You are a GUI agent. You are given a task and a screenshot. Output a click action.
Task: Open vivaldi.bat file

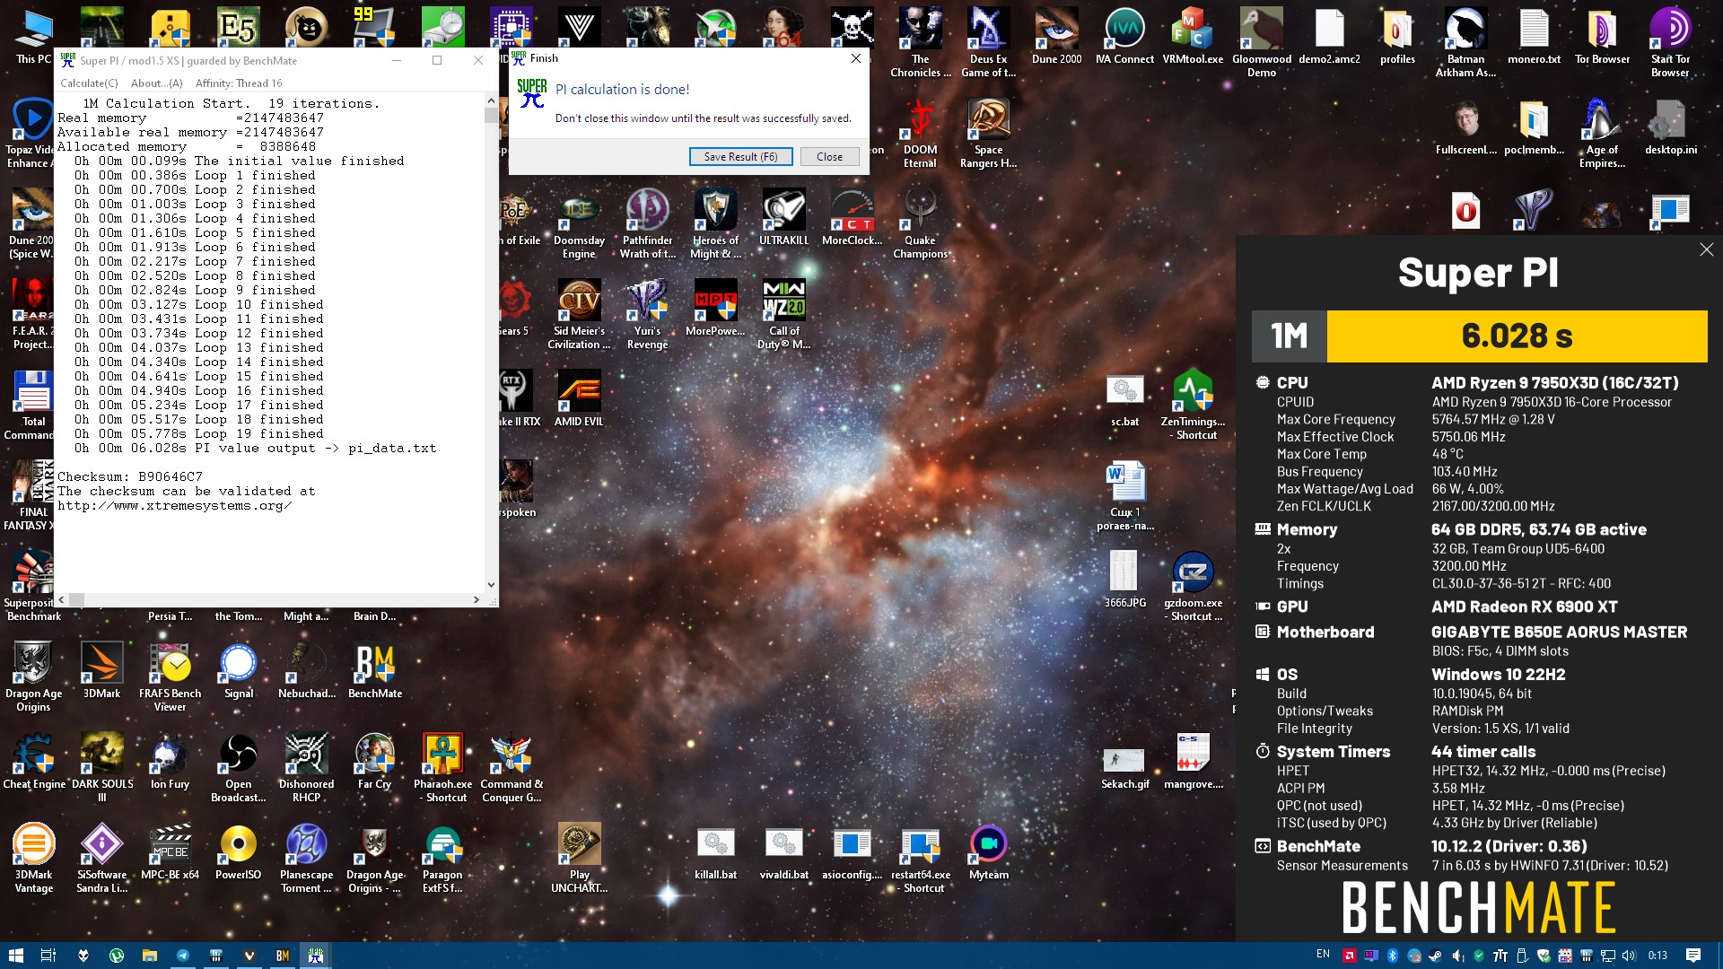tap(784, 852)
